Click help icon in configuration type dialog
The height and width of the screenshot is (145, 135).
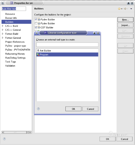coord(38,109)
